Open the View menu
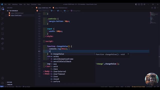 click(20, 4)
